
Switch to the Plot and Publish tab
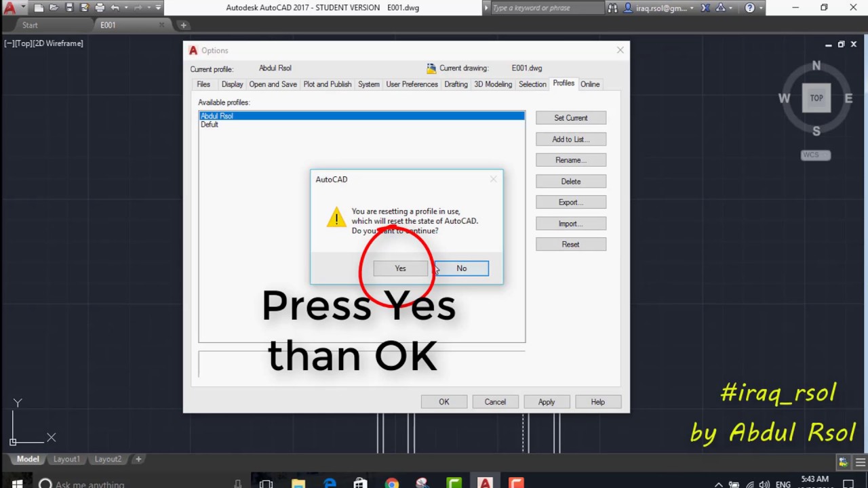328,84
